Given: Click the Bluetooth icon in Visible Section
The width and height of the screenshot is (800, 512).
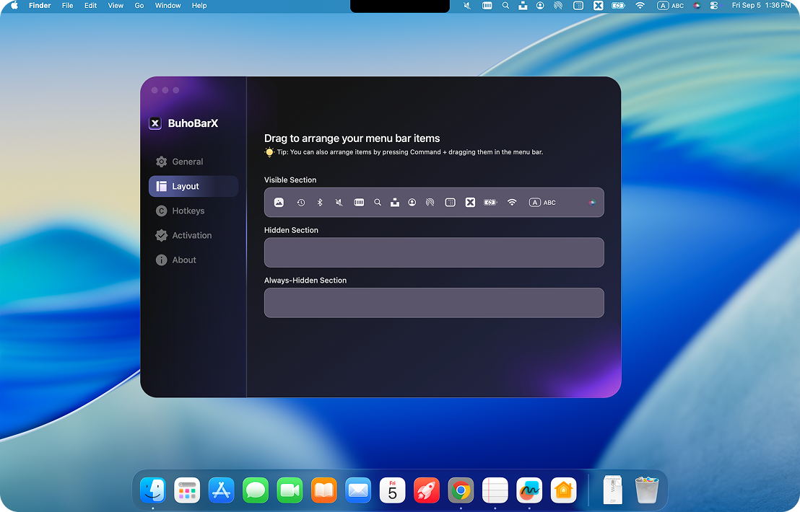Looking at the screenshot, I should [320, 202].
